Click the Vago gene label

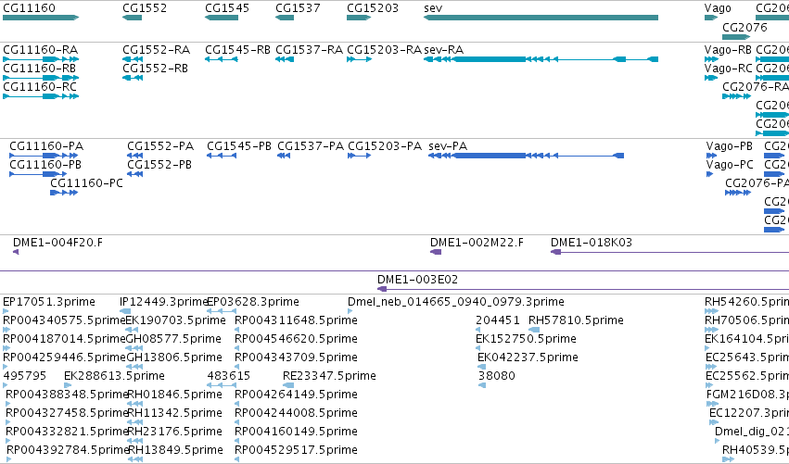tap(718, 8)
